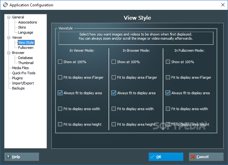Close the Application Configuration dialog
228x165 pixels.
223,5
